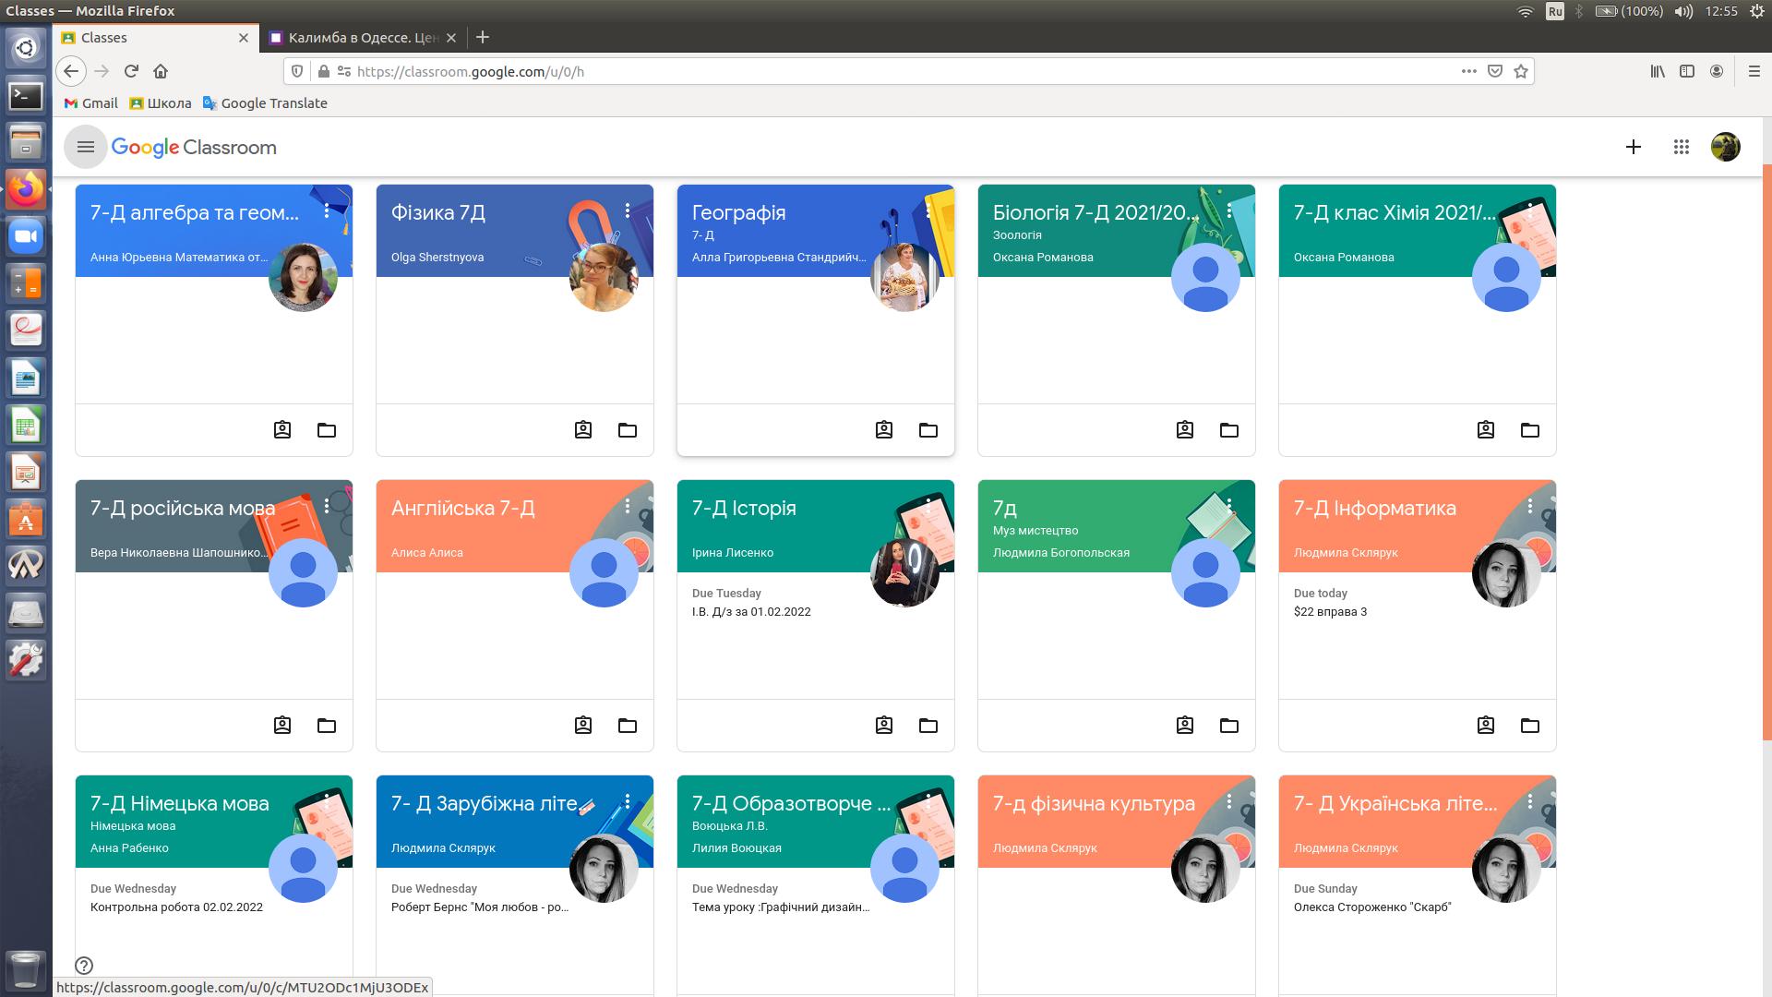Open folder icon on Фізика 7Д card
This screenshot has width=1772, height=997.
click(x=628, y=430)
